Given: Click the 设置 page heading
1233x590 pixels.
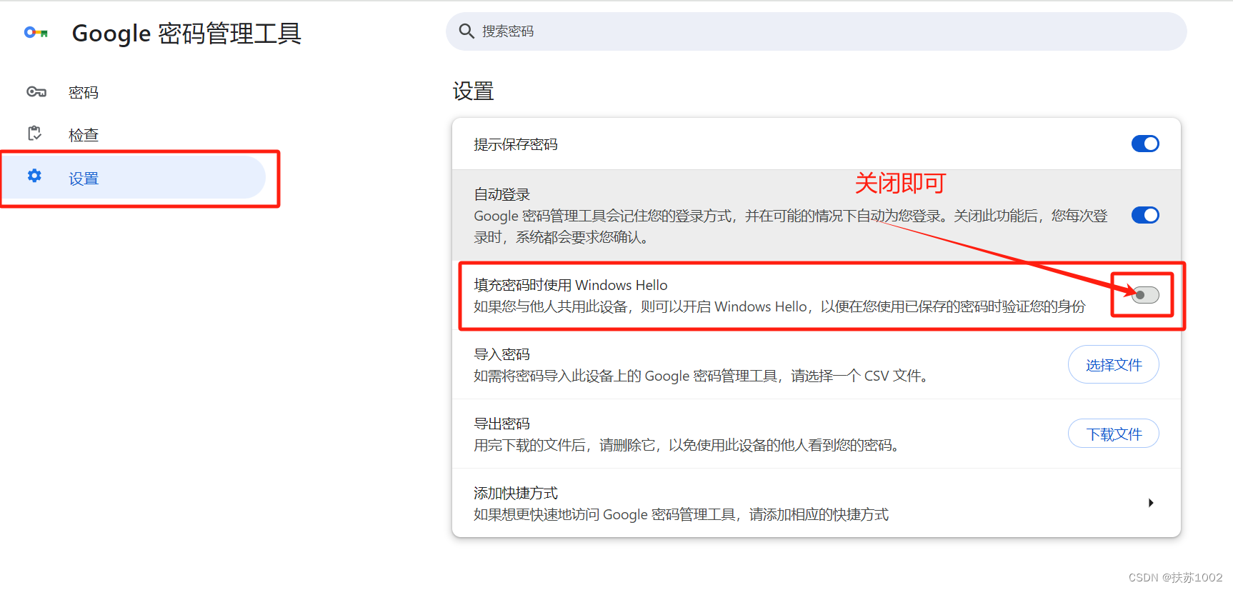Looking at the screenshot, I should 473,91.
